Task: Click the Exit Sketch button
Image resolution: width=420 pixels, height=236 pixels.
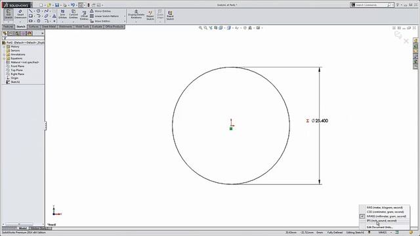Action: point(9,14)
